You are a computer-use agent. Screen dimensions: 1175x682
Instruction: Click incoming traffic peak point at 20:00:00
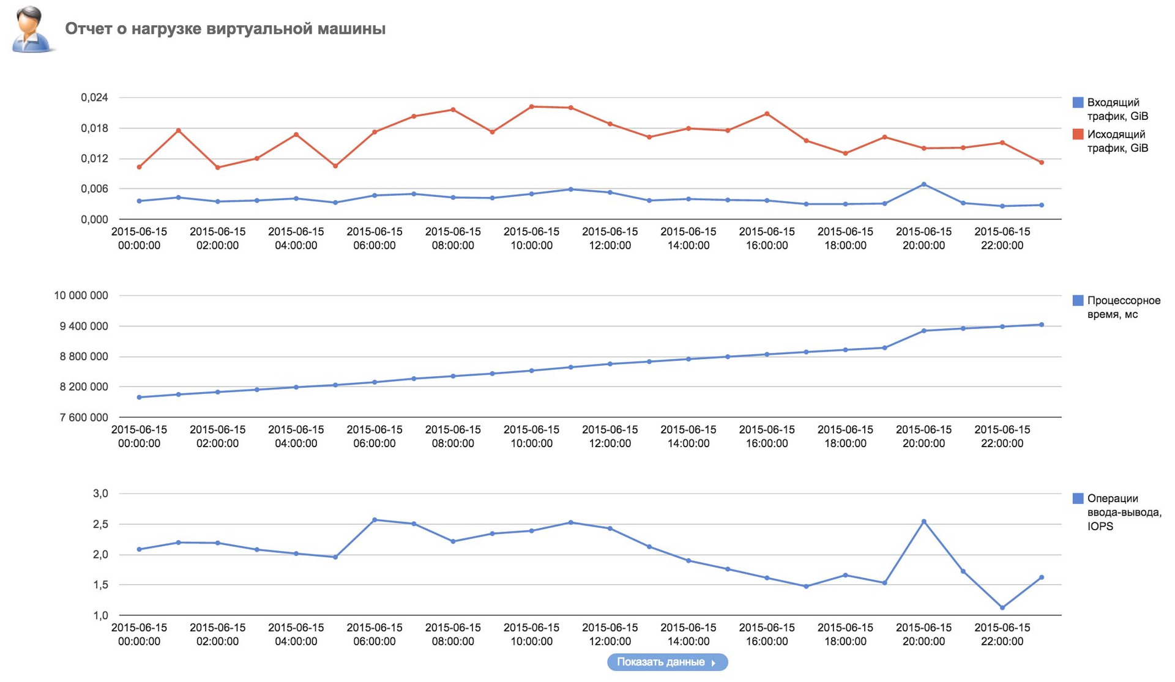(923, 184)
